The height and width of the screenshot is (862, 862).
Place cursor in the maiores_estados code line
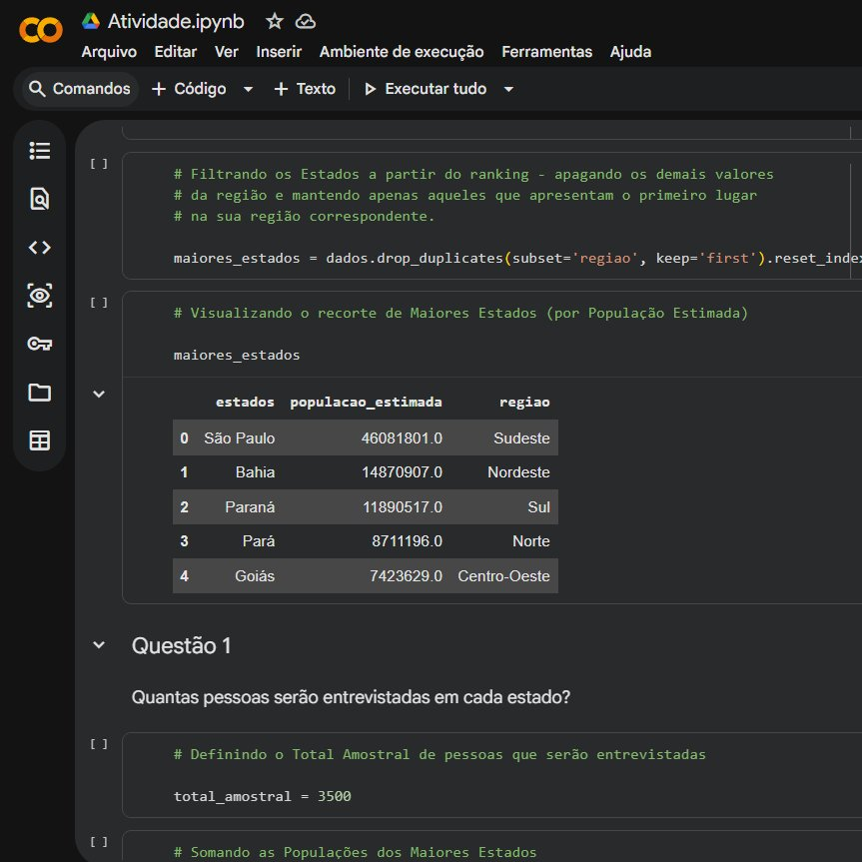pos(237,355)
